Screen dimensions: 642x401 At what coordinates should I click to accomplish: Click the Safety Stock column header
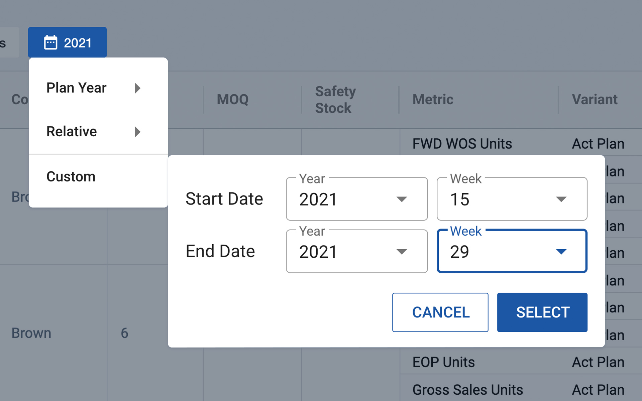point(335,100)
